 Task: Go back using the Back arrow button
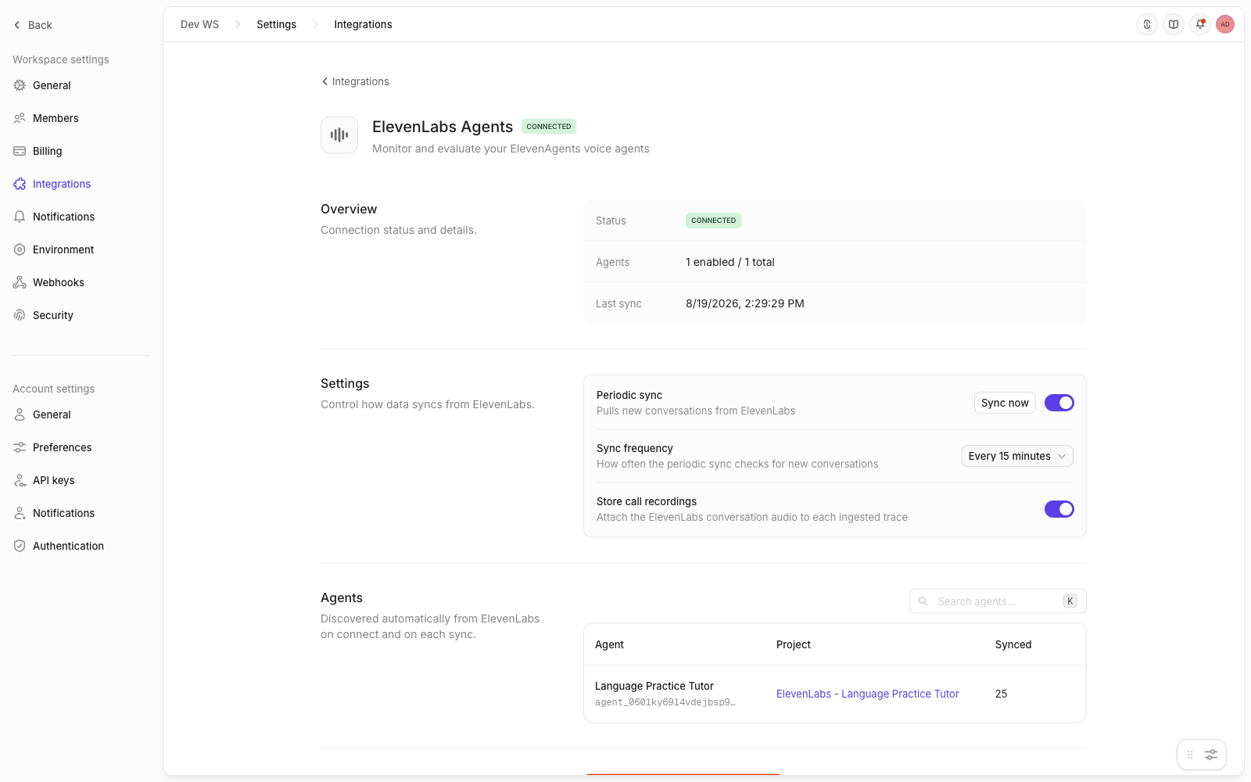pos(32,25)
